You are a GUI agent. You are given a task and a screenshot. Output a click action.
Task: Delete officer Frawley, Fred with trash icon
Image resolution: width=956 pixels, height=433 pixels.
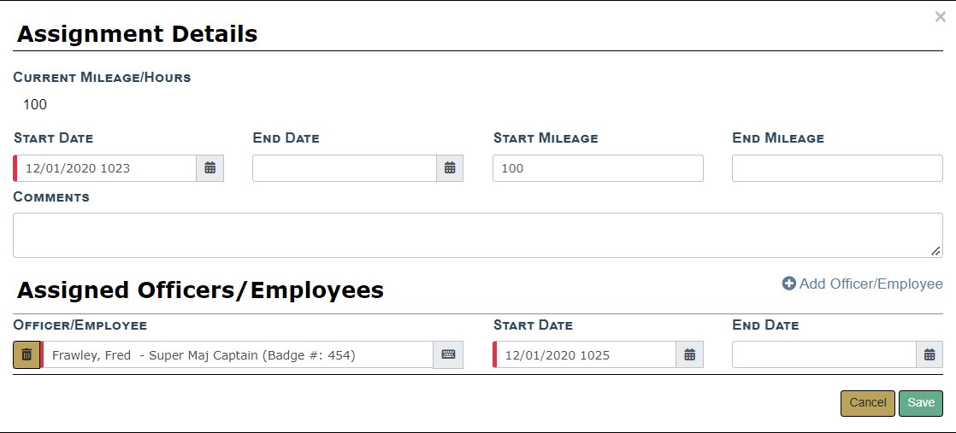27,354
